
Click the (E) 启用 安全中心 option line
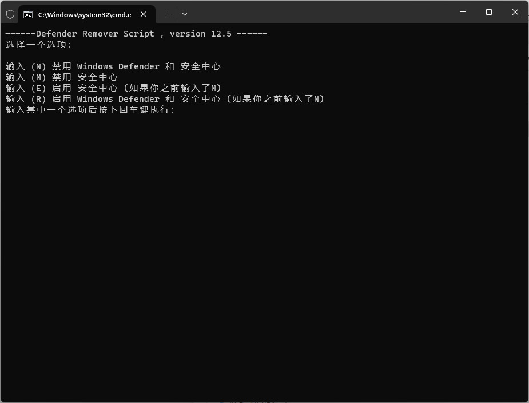(113, 88)
